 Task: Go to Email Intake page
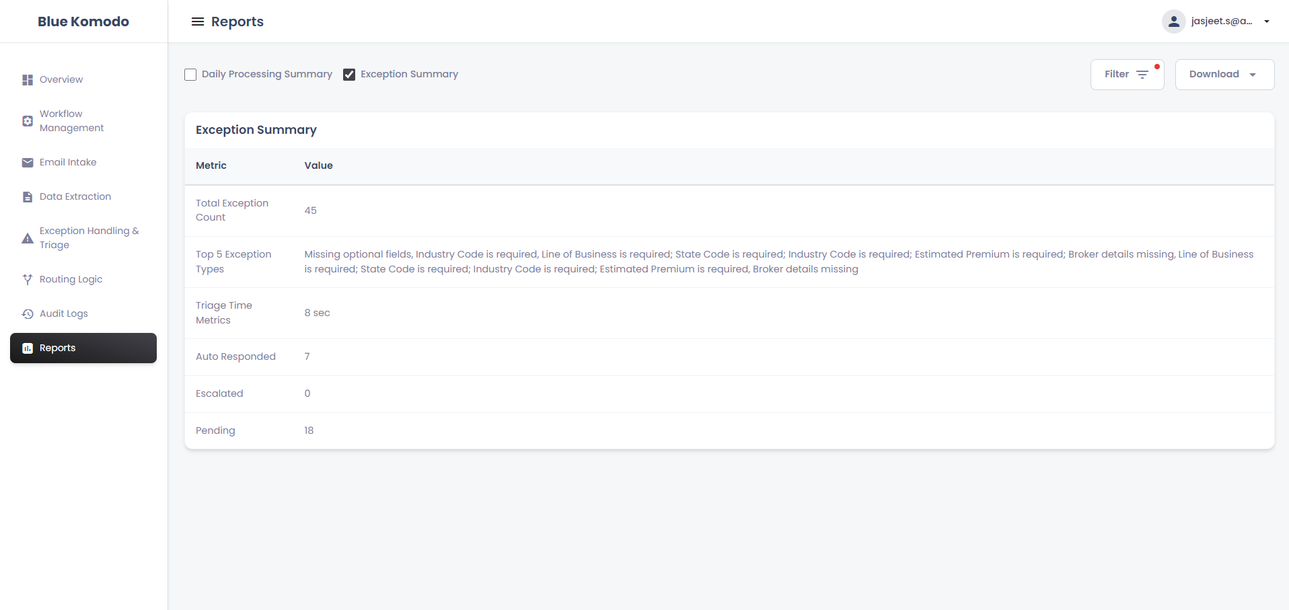68,163
